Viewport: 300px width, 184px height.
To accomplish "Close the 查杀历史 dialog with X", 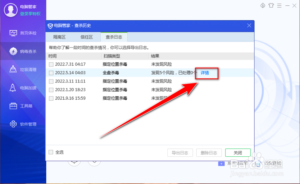I will [x=249, y=26].
